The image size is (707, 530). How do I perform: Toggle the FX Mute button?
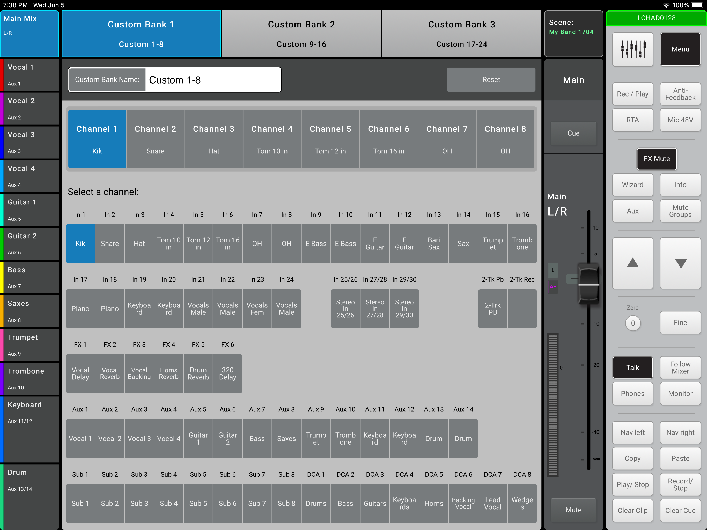tap(657, 159)
